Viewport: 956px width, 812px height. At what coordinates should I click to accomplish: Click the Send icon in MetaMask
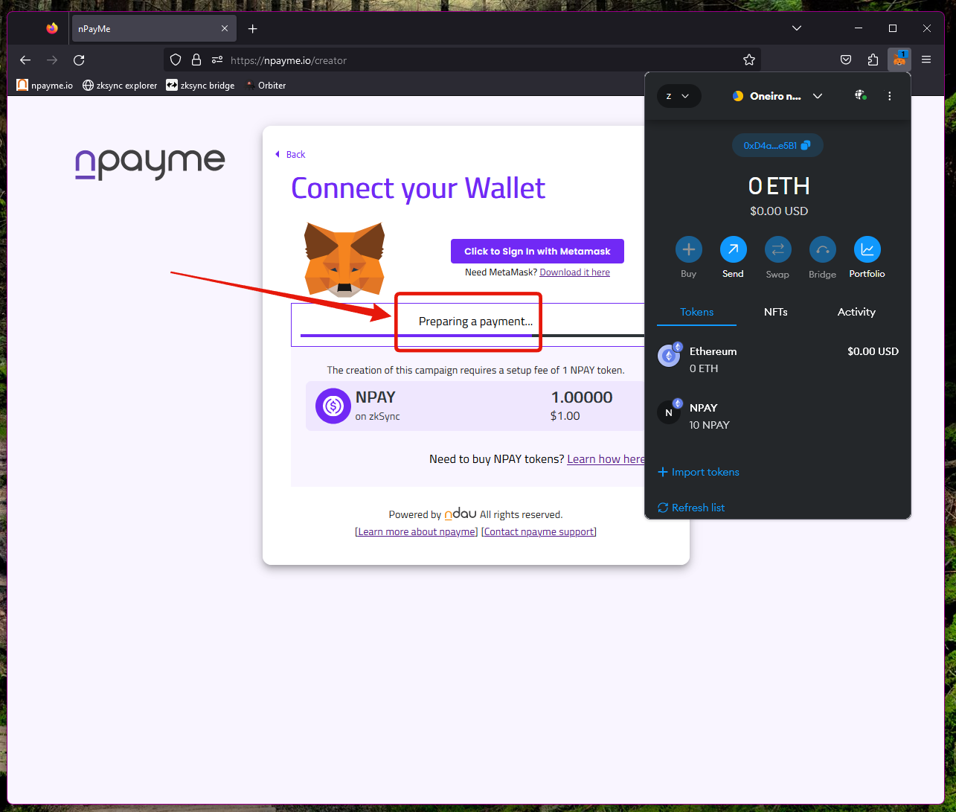point(734,249)
